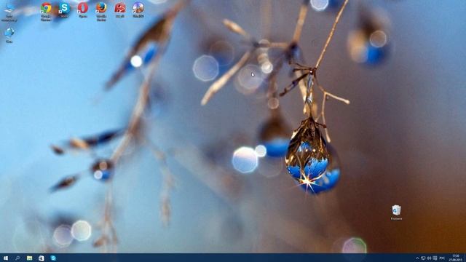Open the Windows Start menu
Screen dimensions: 466x262
pyautogui.click(x=6, y=258)
